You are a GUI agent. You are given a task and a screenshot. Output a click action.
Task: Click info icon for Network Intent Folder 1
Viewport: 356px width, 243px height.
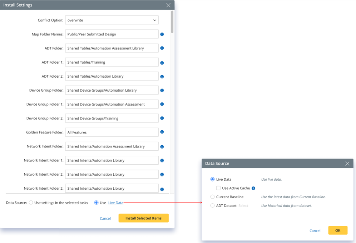(x=162, y=161)
